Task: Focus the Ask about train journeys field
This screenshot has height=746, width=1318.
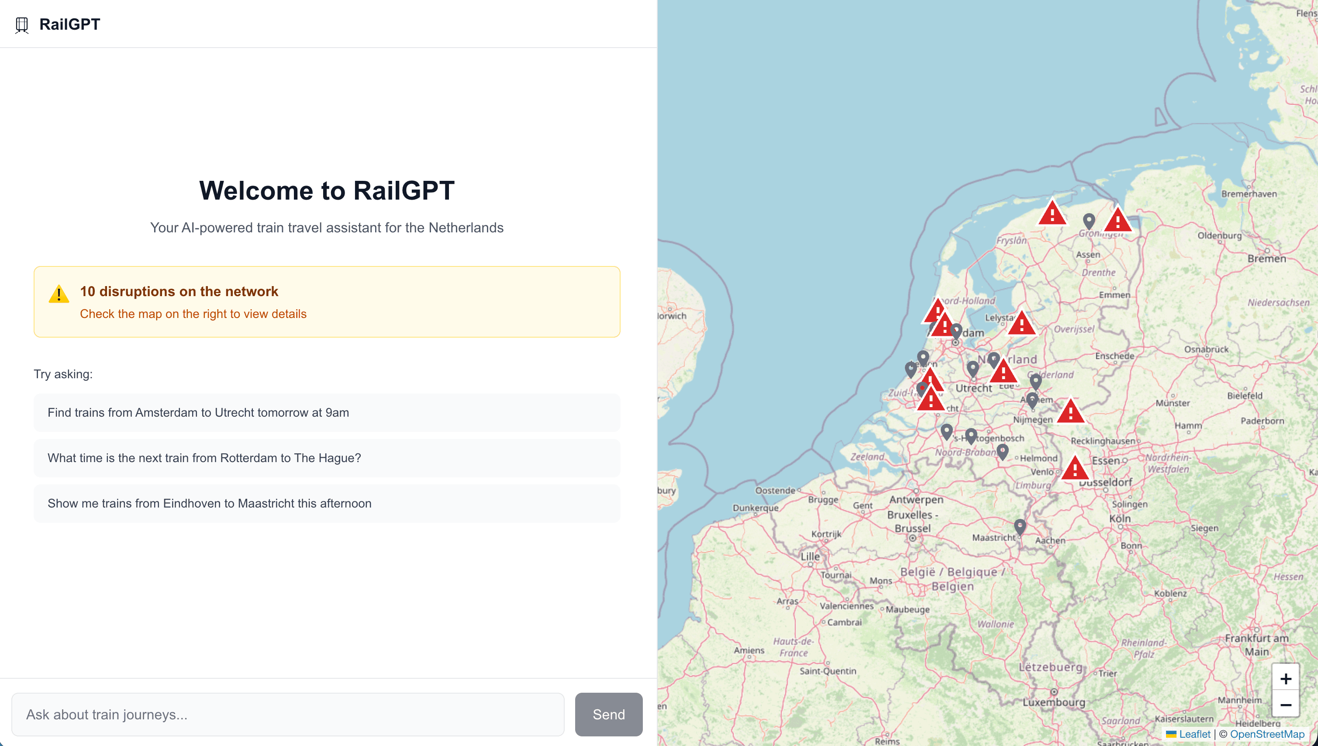Action: pos(288,714)
